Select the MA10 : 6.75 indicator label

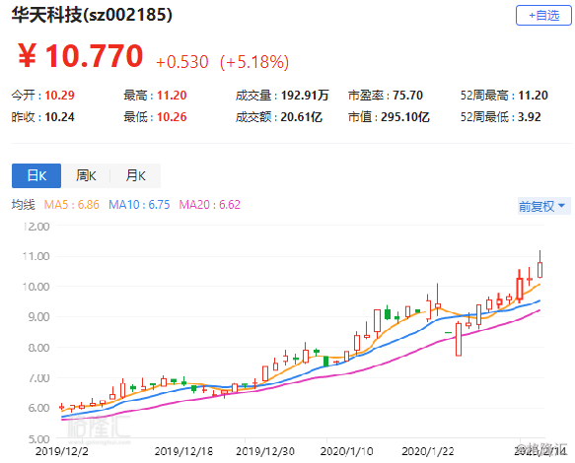139,204
